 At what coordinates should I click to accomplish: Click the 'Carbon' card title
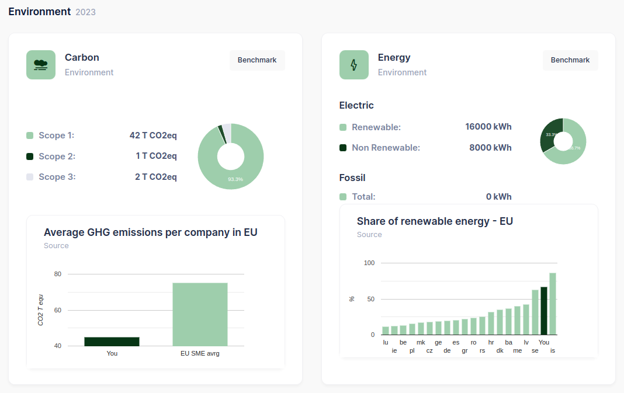point(82,58)
